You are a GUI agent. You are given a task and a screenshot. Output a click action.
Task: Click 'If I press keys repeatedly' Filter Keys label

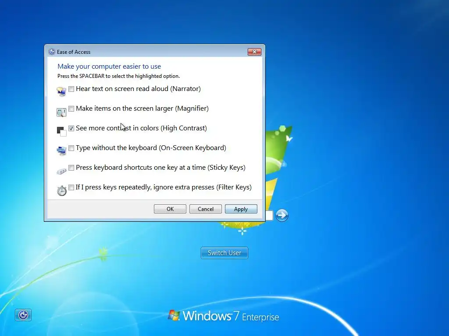click(x=164, y=187)
